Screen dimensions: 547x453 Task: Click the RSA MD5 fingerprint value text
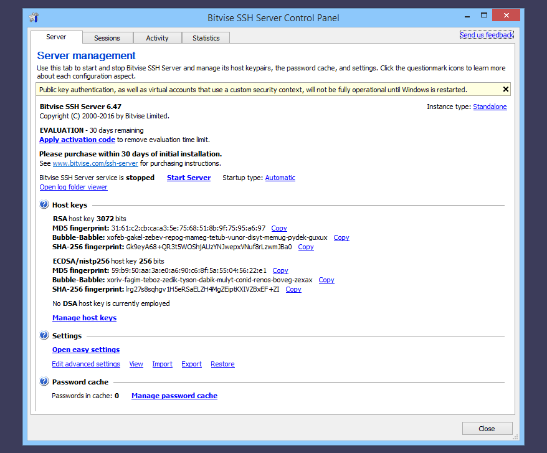coord(188,228)
